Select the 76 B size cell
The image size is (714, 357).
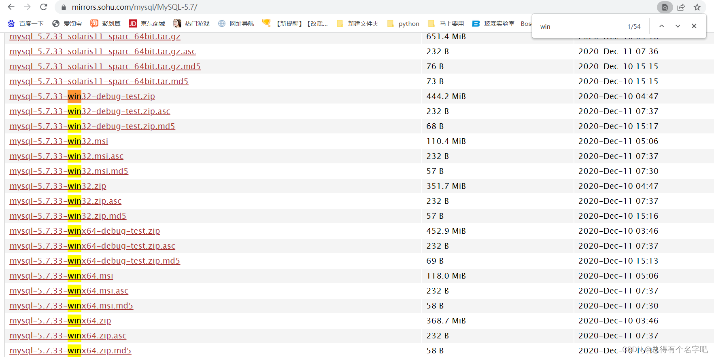435,66
